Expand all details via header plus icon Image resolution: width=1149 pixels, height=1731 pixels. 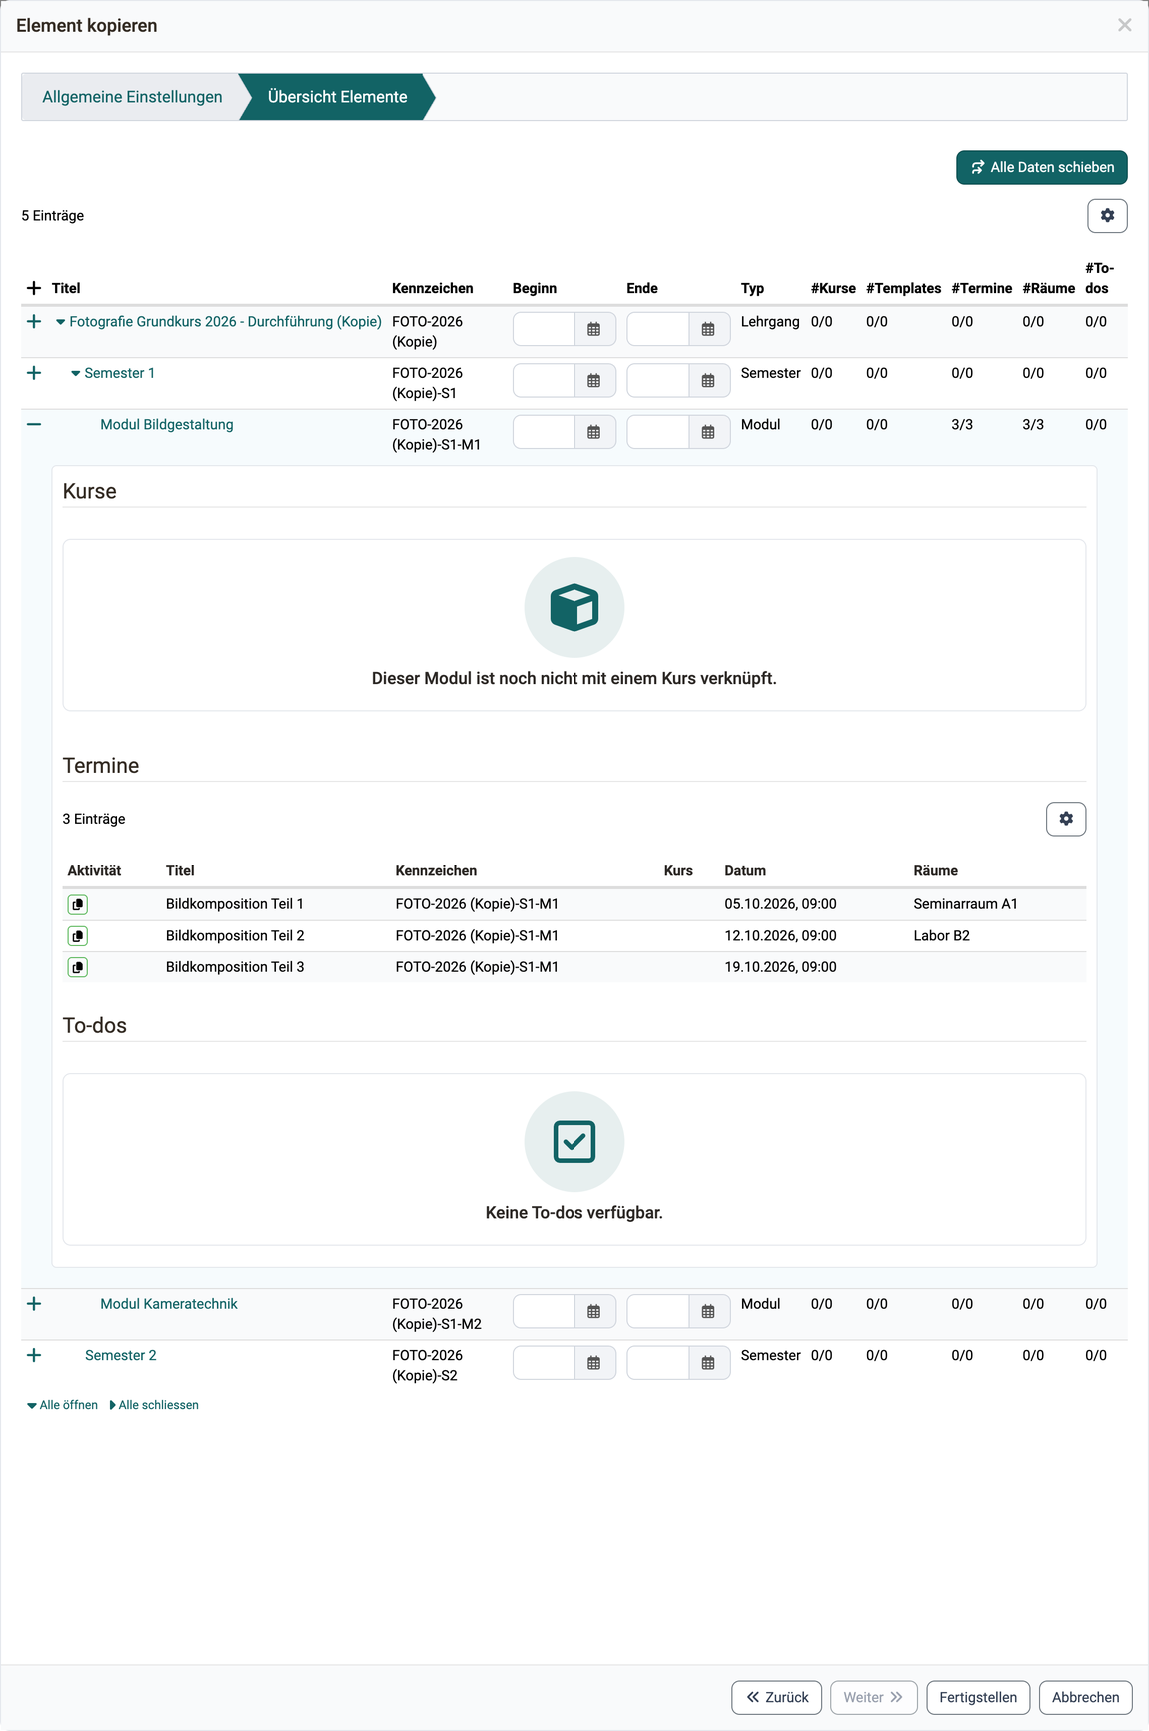pyautogui.click(x=34, y=288)
